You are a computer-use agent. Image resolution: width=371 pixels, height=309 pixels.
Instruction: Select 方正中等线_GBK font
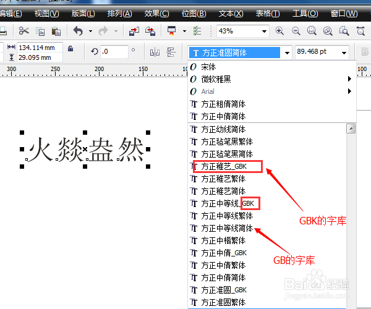click(x=267, y=203)
